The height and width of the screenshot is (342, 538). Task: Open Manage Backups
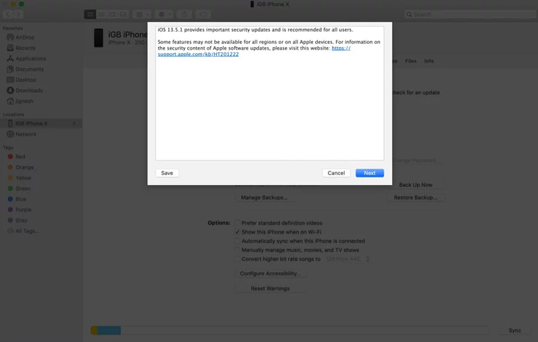(264, 197)
